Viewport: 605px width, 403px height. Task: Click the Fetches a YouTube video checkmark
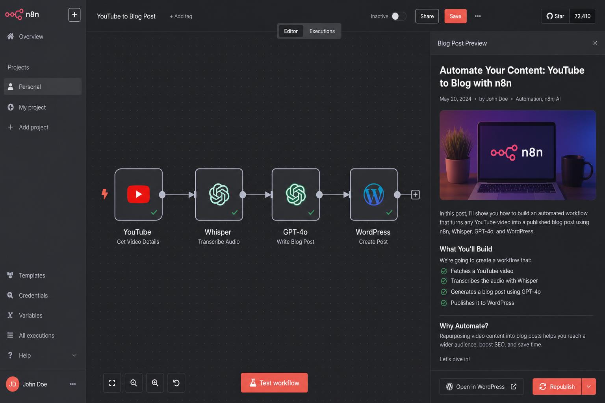pos(444,271)
